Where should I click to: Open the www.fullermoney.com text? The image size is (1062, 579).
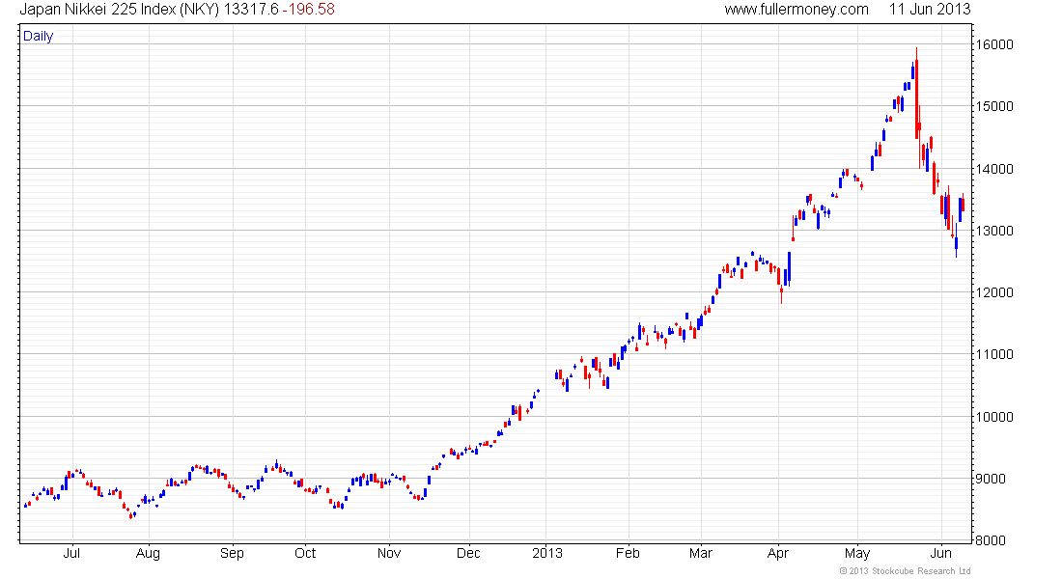point(796,10)
